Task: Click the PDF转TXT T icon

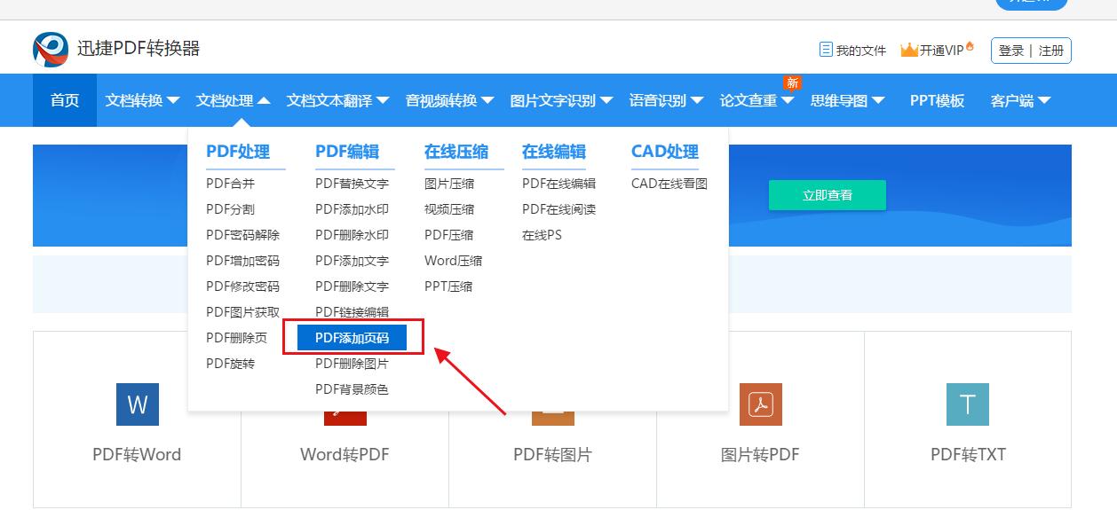Action: (x=968, y=404)
